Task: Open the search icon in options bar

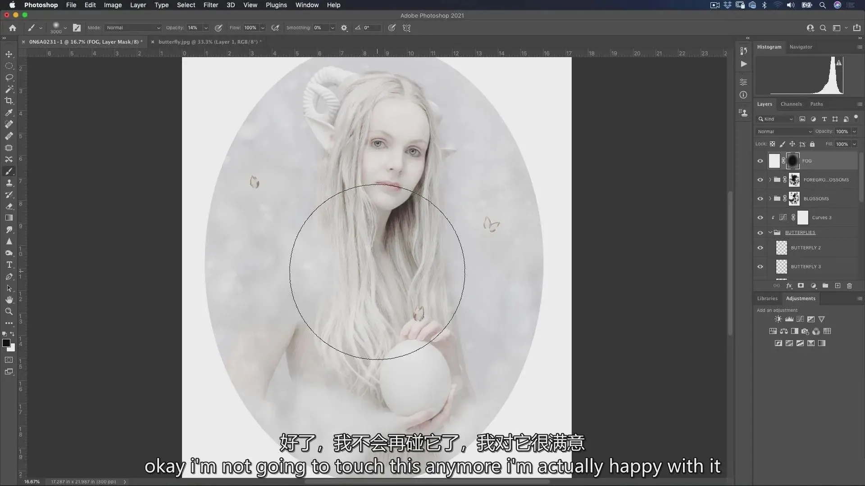Action: pyautogui.click(x=823, y=28)
